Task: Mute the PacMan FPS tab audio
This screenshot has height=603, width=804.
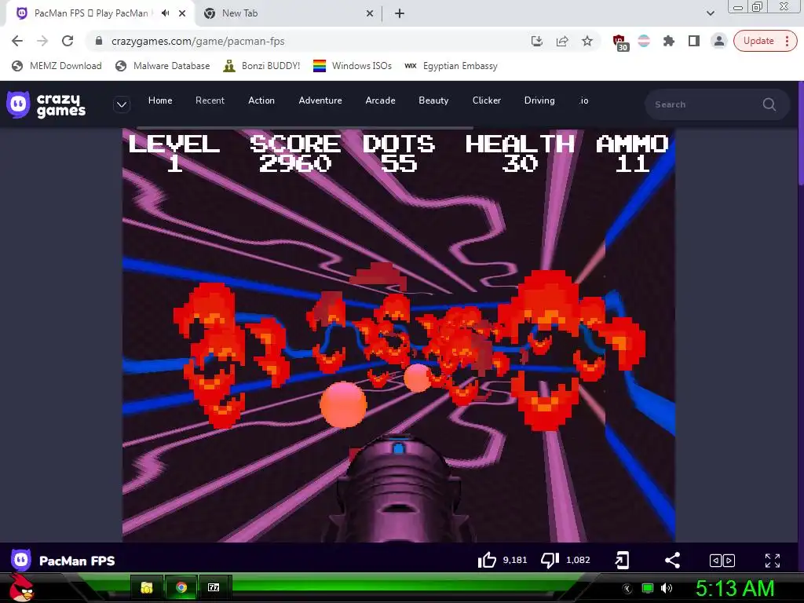Action: tap(165, 13)
